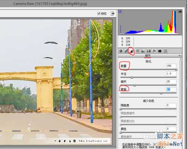Toggle the shadow clipping warning in histogram
Viewport: 187px width, 149px height.
(x=120, y=12)
